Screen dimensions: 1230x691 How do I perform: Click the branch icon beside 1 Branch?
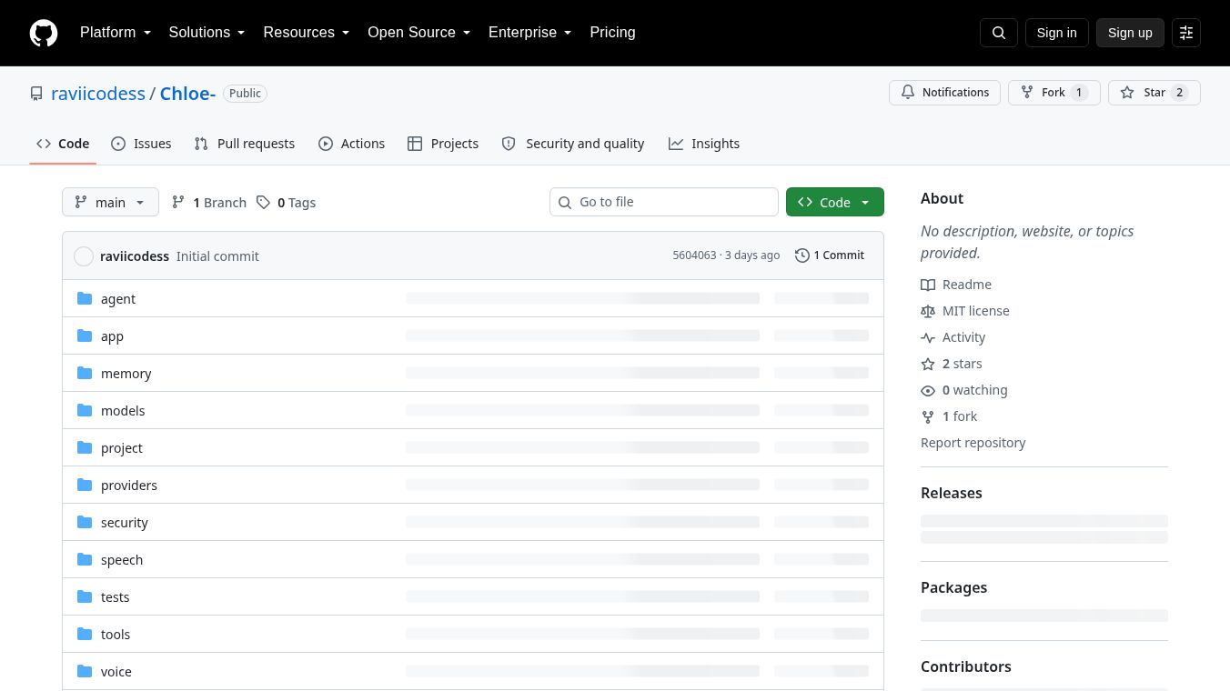pos(178,202)
